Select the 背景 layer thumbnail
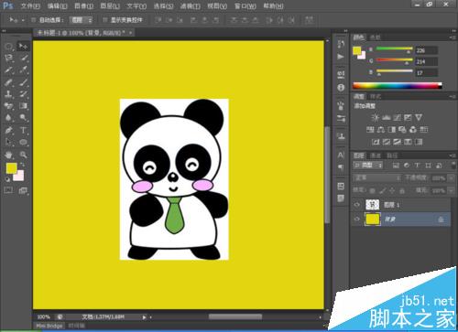The image size is (458, 332). 373,220
